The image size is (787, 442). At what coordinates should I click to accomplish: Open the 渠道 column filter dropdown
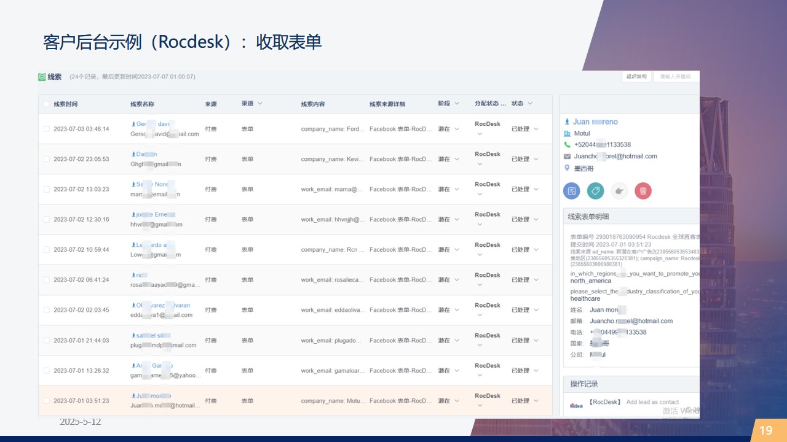(x=260, y=104)
